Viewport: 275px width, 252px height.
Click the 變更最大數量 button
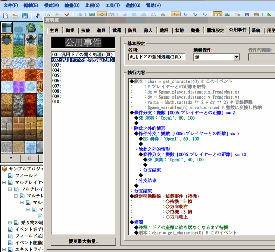(x=83, y=242)
